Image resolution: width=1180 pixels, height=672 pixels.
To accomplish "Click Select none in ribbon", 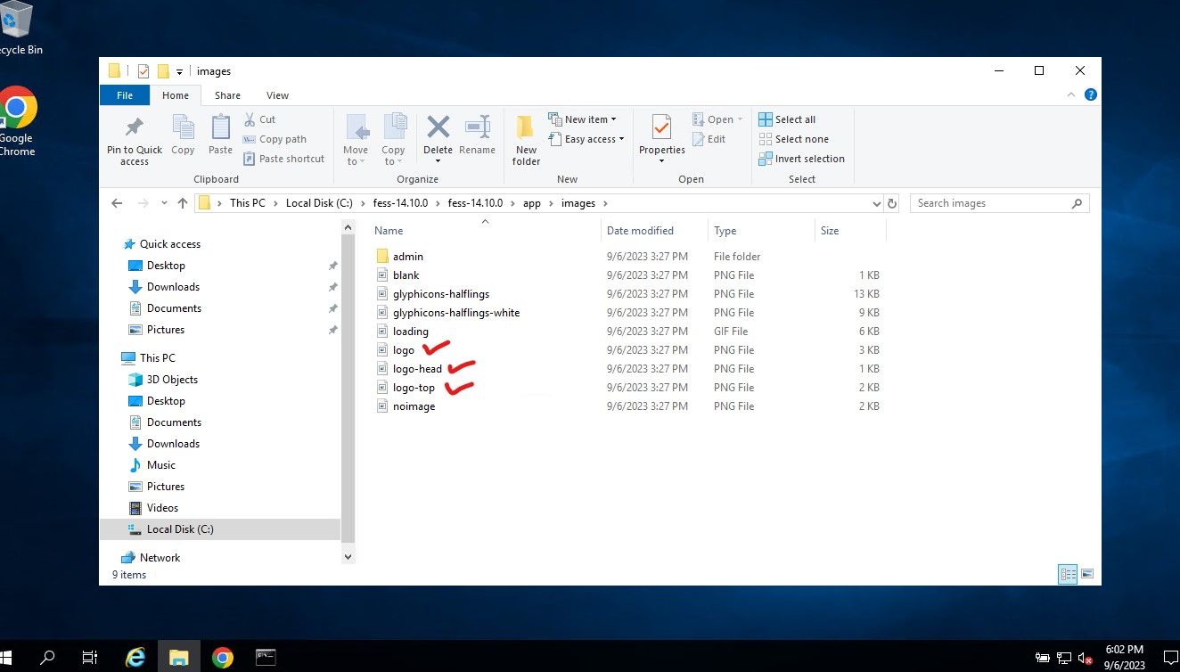I will (793, 139).
